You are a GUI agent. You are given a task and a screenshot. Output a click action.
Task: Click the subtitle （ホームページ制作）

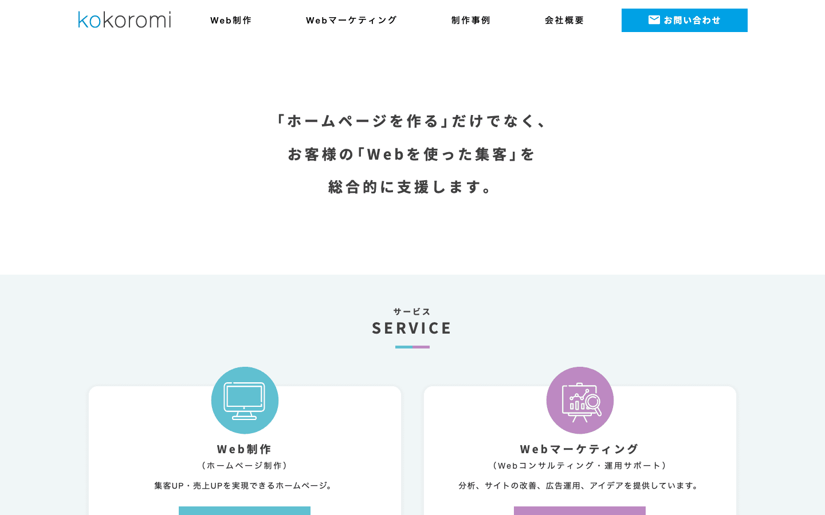[245, 466]
